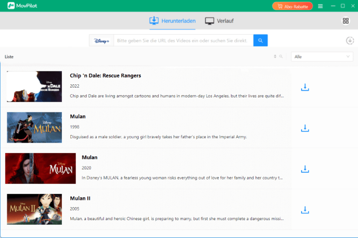Image resolution: width=358 pixels, height=238 pixels.
Task: Maximize the MovPilot window
Action: [x=343, y=6]
